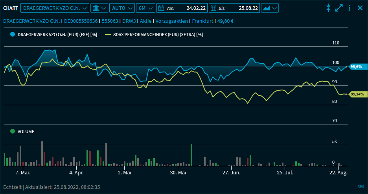
Task: Expand chart to fullscreen with diagonal arrows
Action: click(x=339, y=8)
